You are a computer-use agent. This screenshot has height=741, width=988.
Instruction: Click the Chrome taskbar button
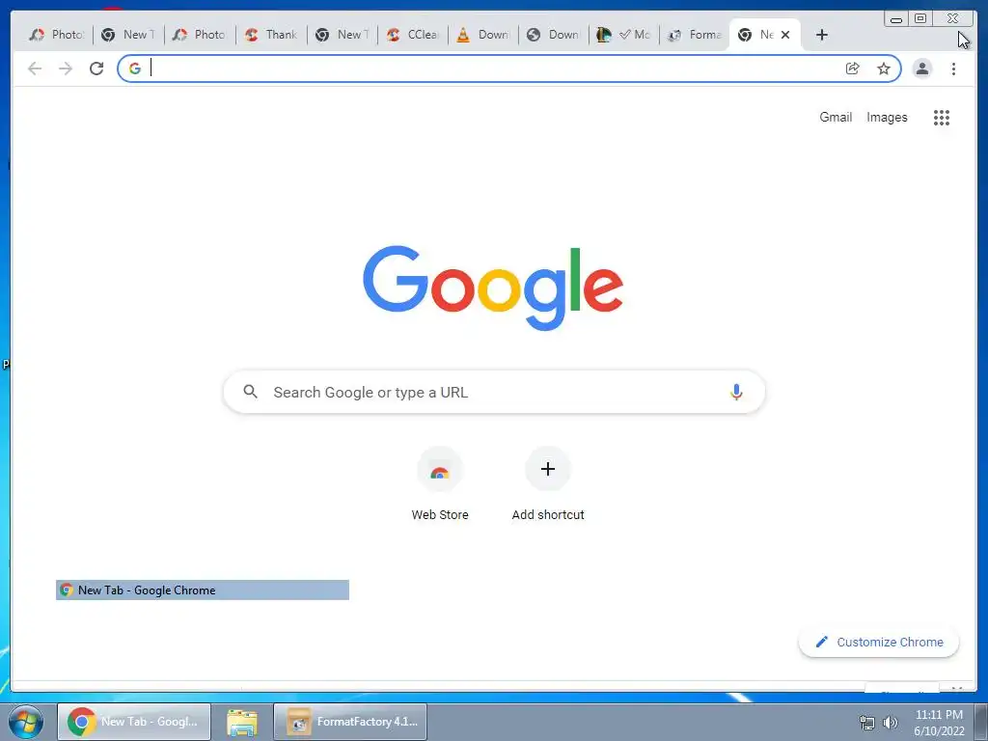coord(134,722)
